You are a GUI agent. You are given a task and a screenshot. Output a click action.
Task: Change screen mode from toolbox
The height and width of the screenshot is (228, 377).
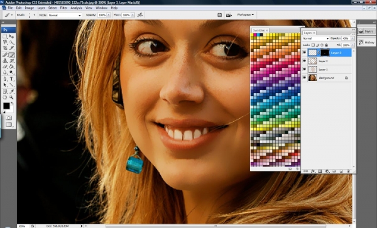pos(9,125)
